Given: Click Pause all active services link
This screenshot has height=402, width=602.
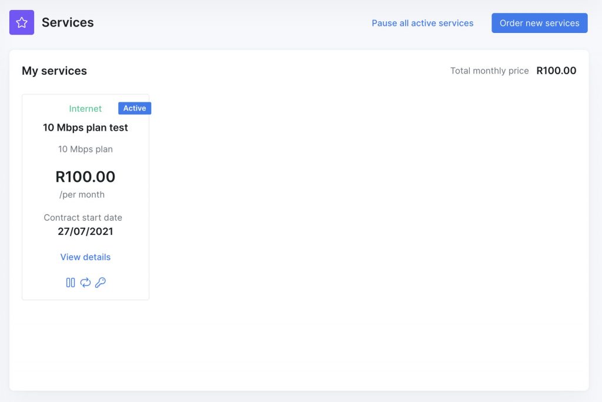Looking at the screenshot, I should point(422,23).
